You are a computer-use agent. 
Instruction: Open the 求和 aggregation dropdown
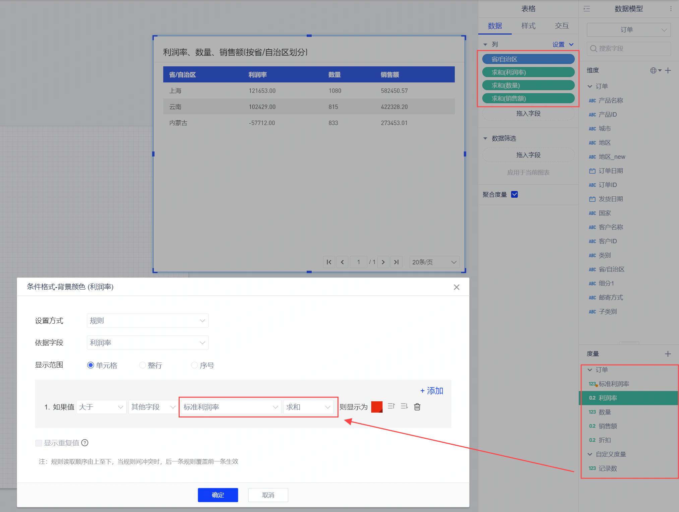pos(308,407)
